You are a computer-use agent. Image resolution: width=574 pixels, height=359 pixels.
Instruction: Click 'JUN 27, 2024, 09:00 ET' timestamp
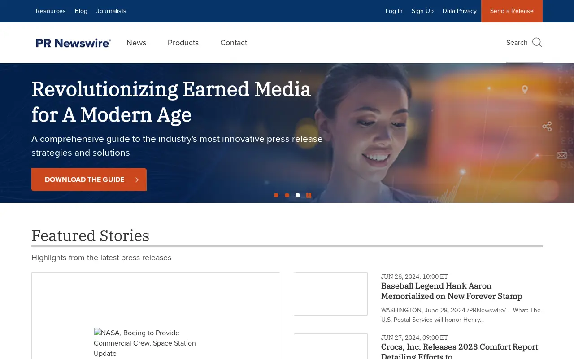pos(414,337)
